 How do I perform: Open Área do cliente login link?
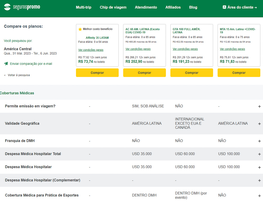click(240, 7)
